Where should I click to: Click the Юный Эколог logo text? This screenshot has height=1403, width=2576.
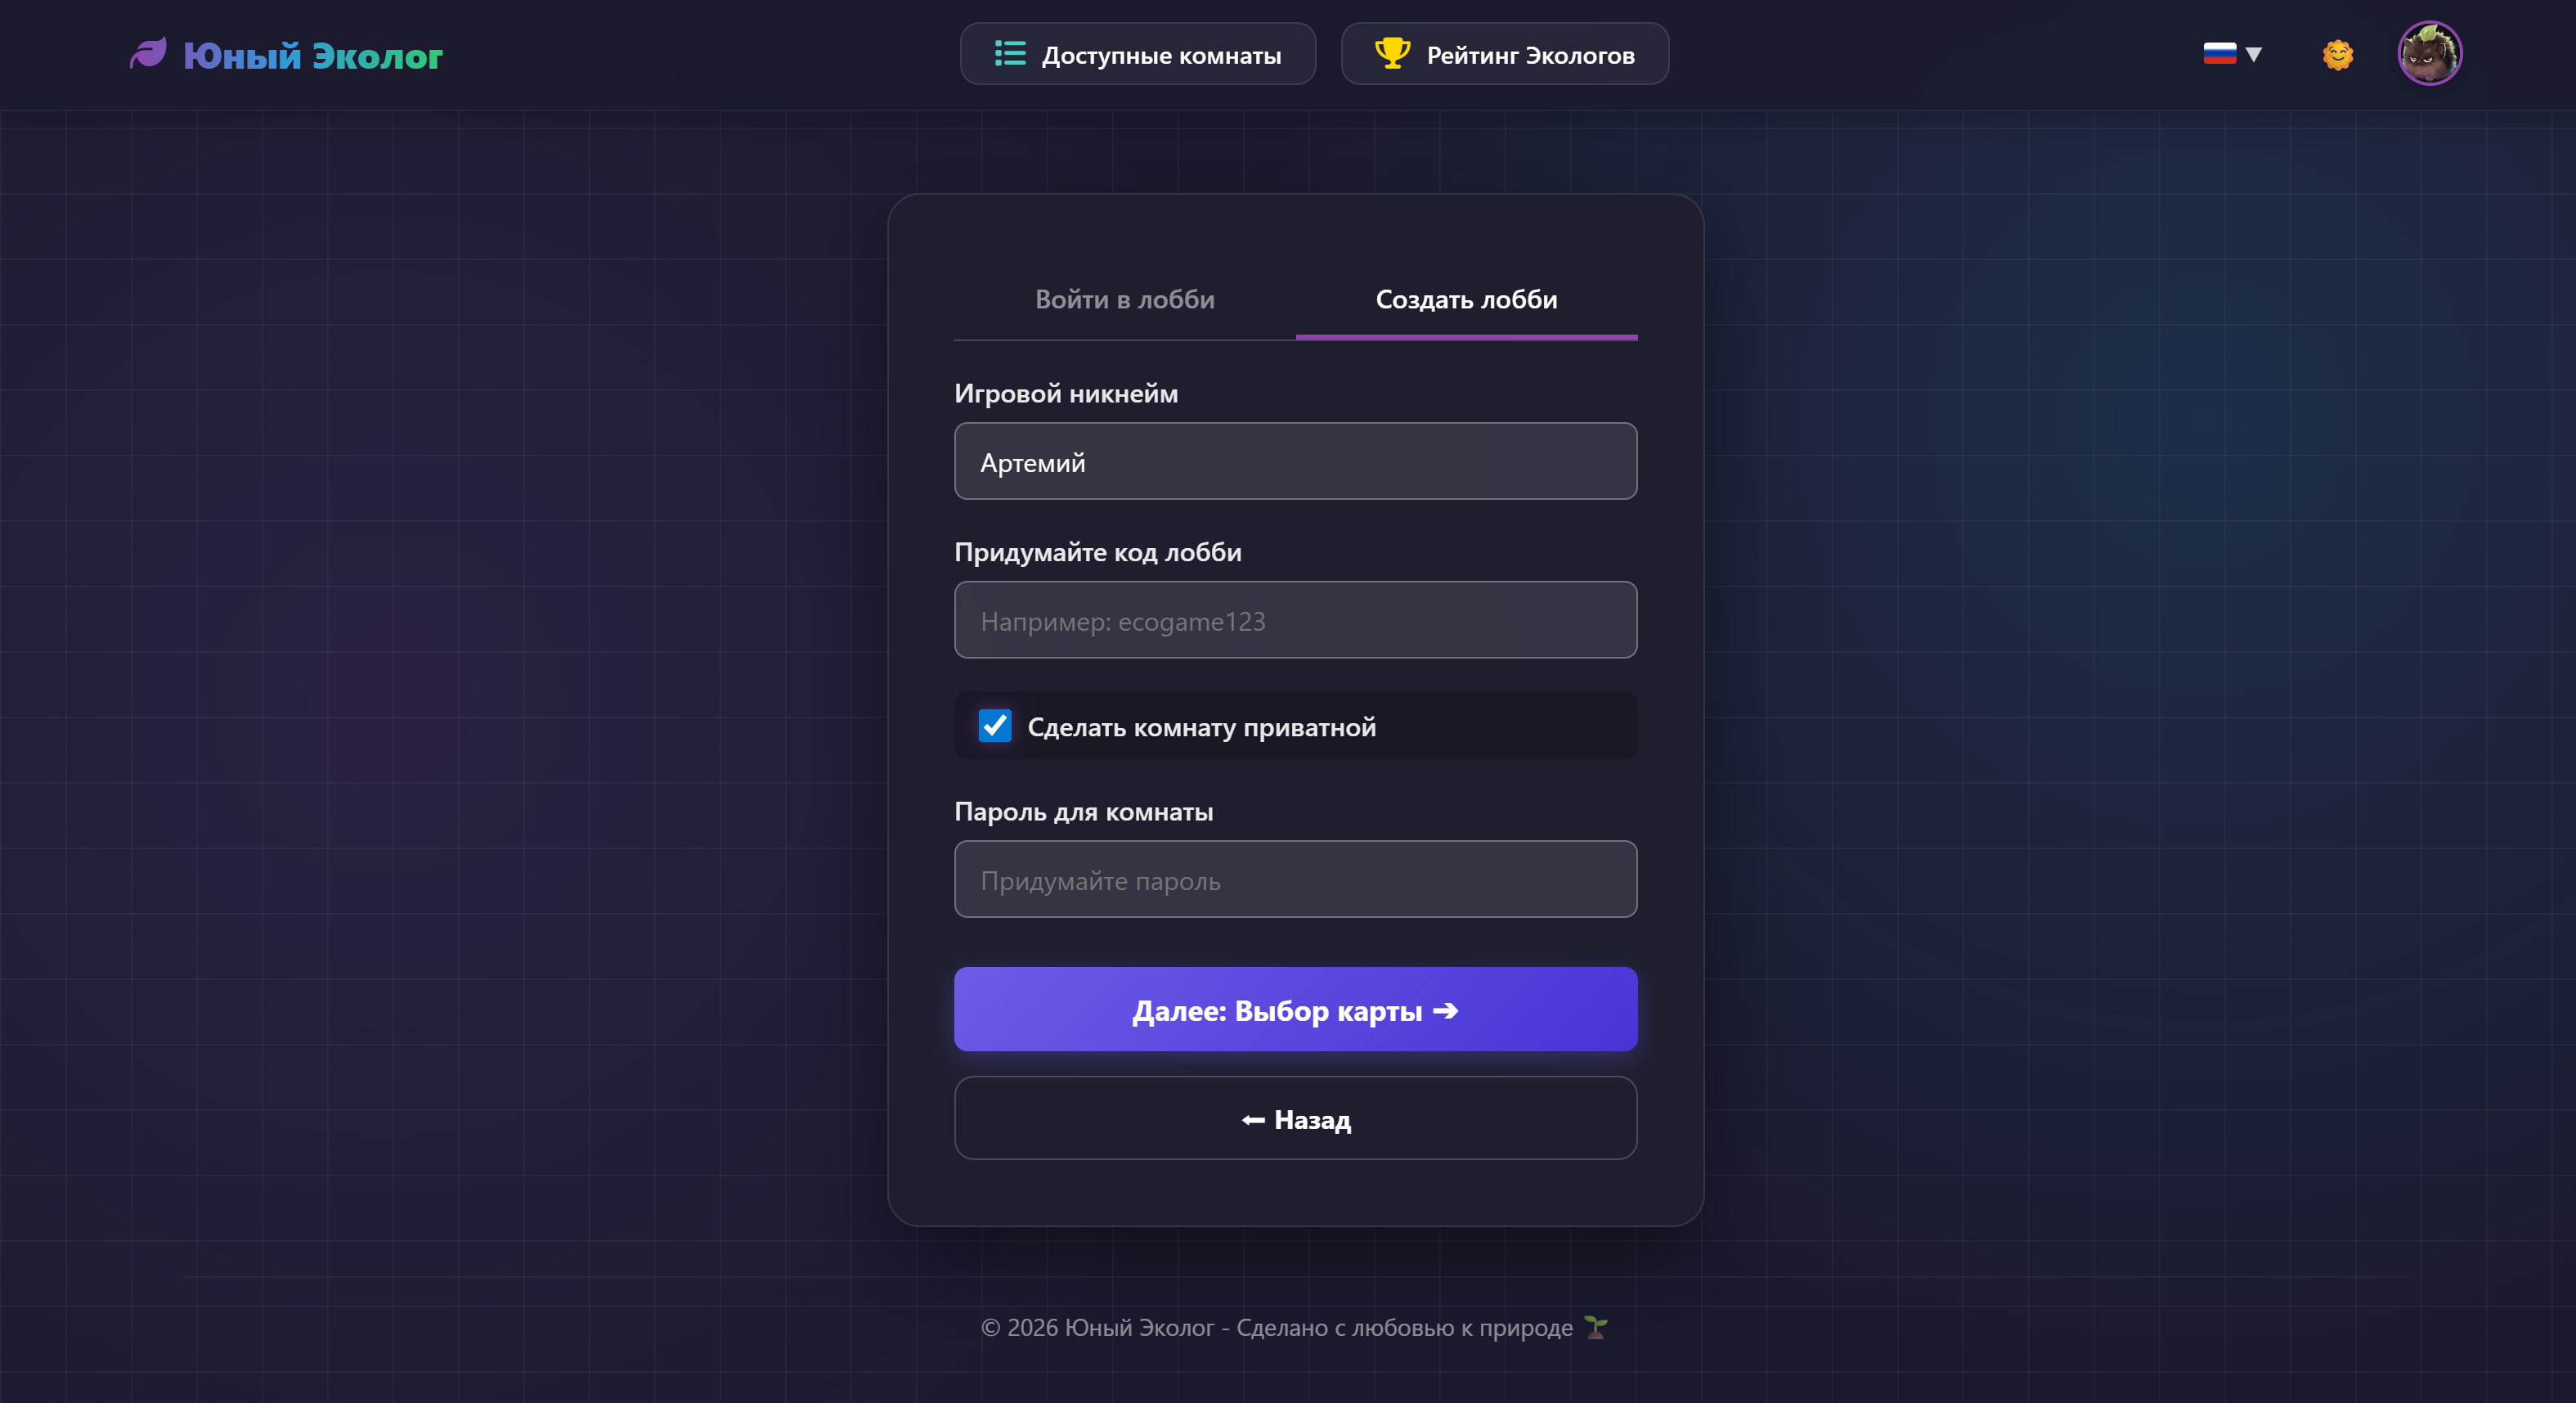[x=313, y=56]
